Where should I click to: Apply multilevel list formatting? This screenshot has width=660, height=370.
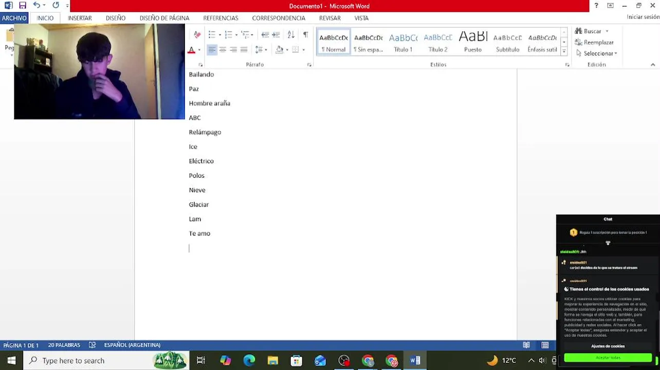pos(245,34)
